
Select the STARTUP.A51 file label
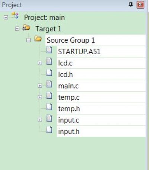pos(79,52)
